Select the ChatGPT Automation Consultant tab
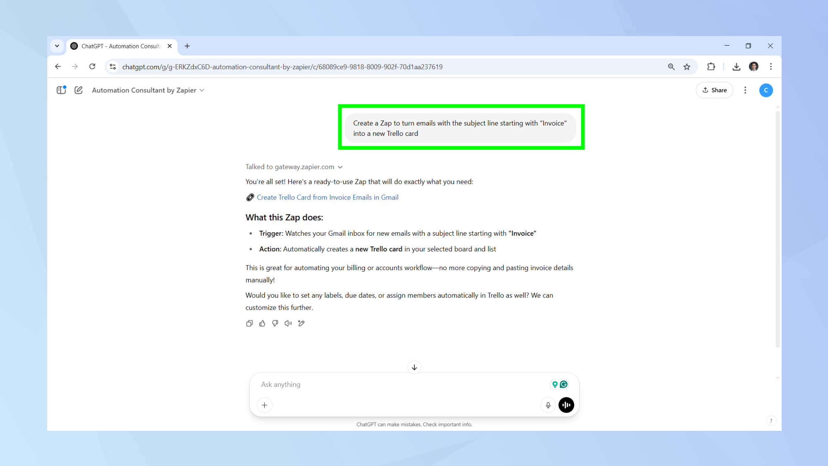The width and height of the screenshot is (828, 466). point(121,46)
